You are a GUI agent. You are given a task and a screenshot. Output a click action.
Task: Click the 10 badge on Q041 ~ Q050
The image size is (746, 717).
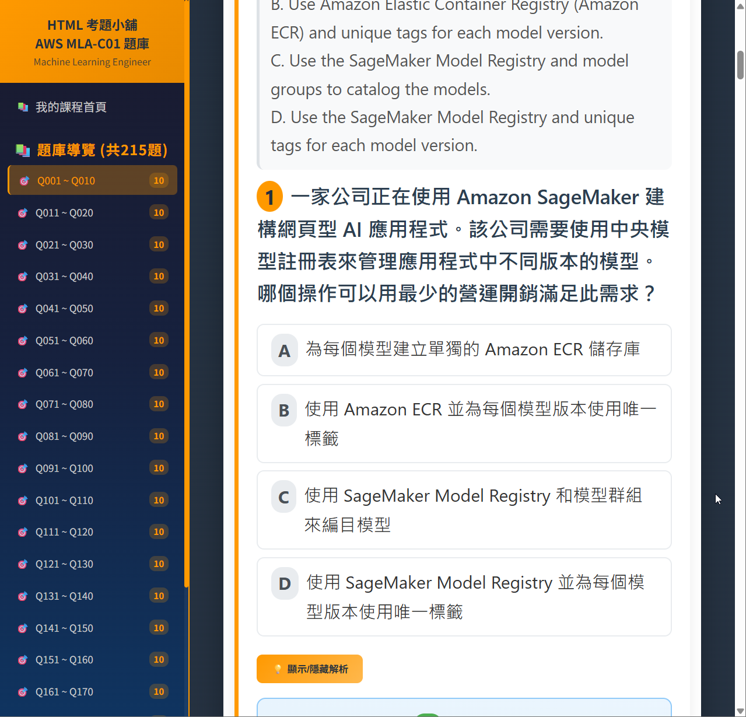(x=159, y=308)
